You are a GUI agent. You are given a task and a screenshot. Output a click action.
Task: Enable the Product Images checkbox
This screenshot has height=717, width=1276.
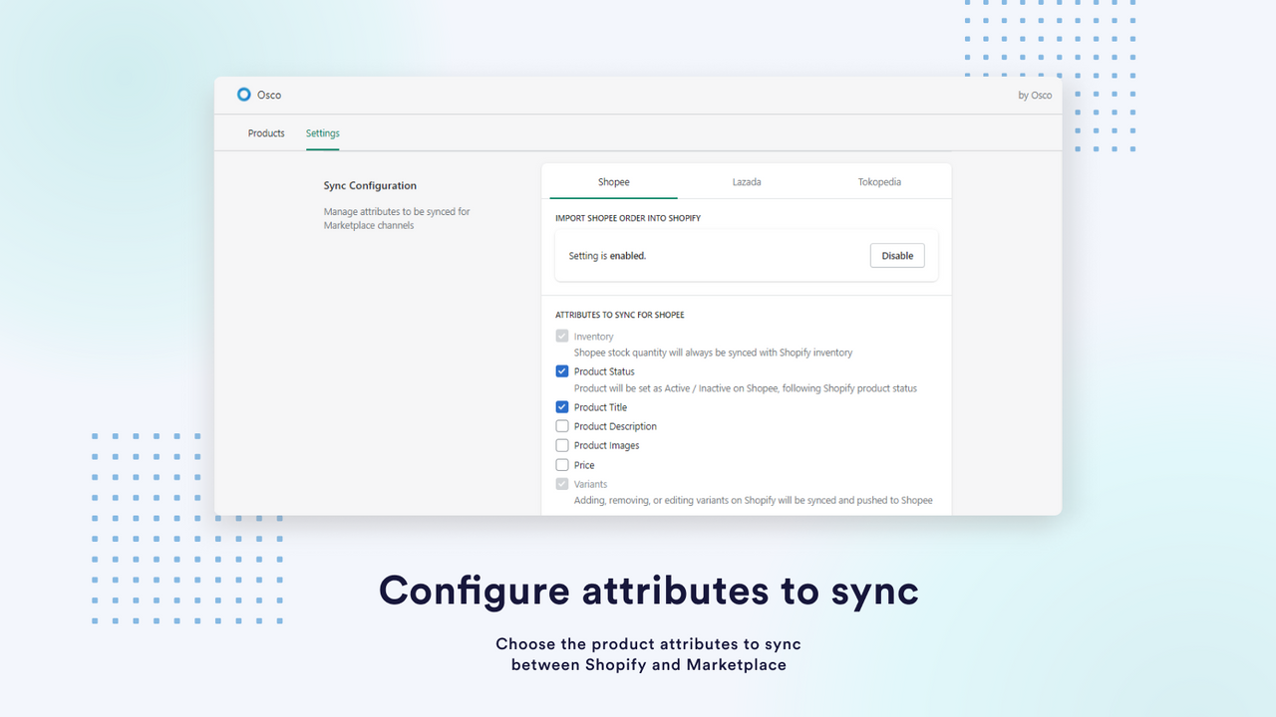coord(562,445)
